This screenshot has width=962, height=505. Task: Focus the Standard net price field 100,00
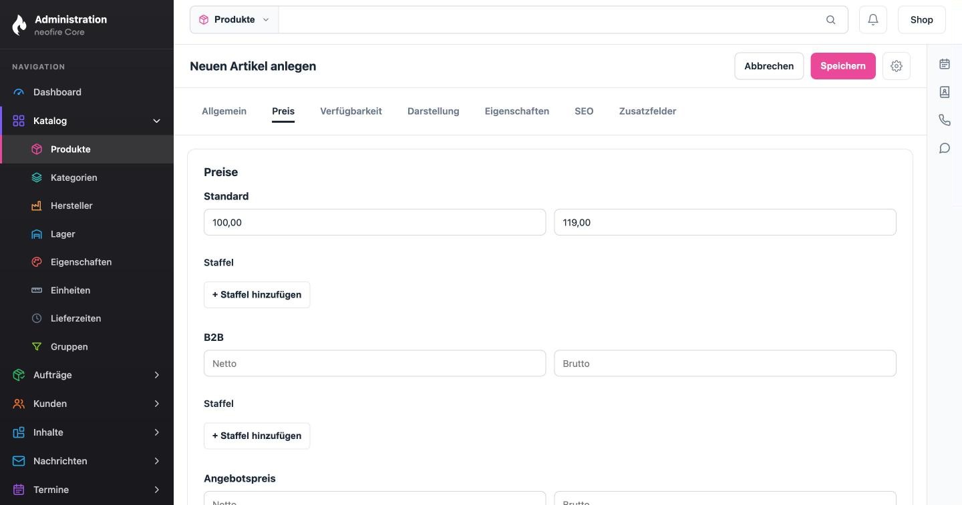(x=375, y=222)
